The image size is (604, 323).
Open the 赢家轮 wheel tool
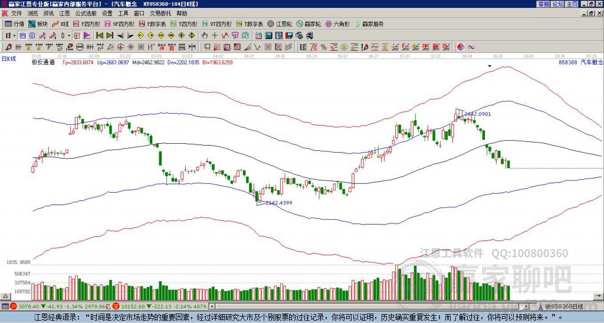click(308, 24)
